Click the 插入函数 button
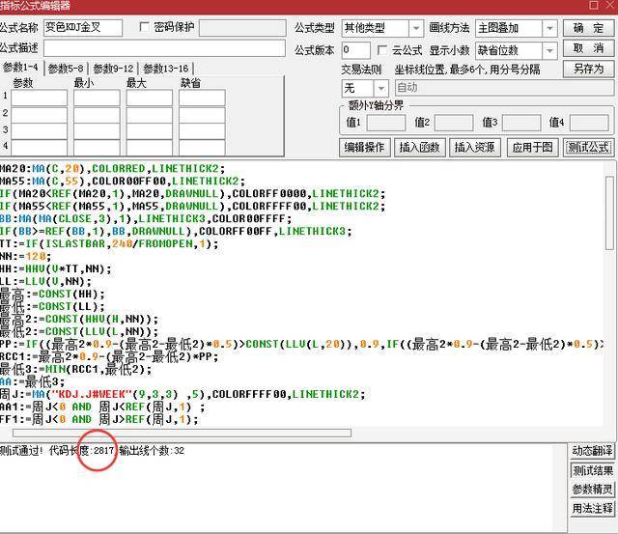618x534 pixels. tap(420, 148)
